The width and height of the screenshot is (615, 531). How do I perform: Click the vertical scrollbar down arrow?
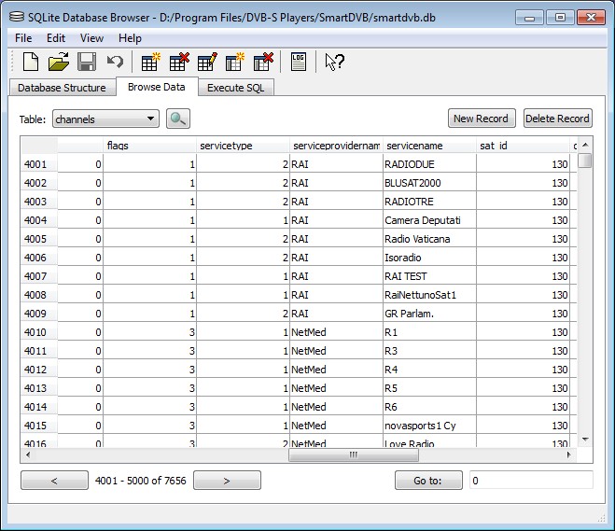coord(585,440)
